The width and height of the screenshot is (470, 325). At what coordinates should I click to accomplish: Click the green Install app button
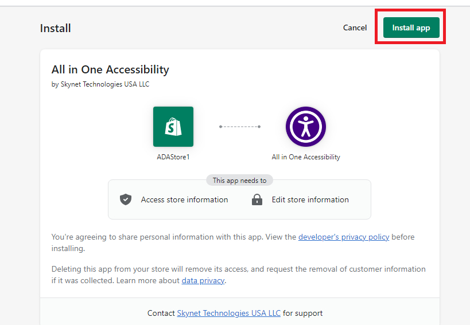pos(411,28)
